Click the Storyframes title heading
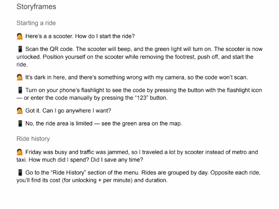Image resolution: width=279 pixels, height=209 pixels. click(x=36, y=7)
